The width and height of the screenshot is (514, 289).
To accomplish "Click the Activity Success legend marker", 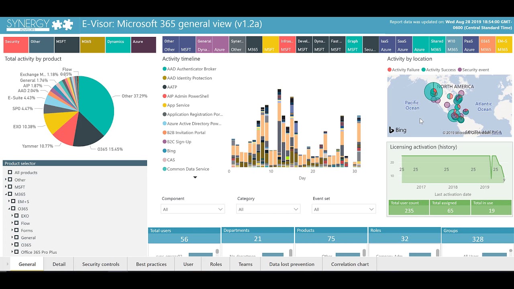I will (424, 70).
